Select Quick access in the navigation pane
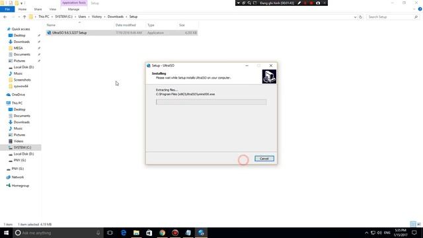 (20, 29)
